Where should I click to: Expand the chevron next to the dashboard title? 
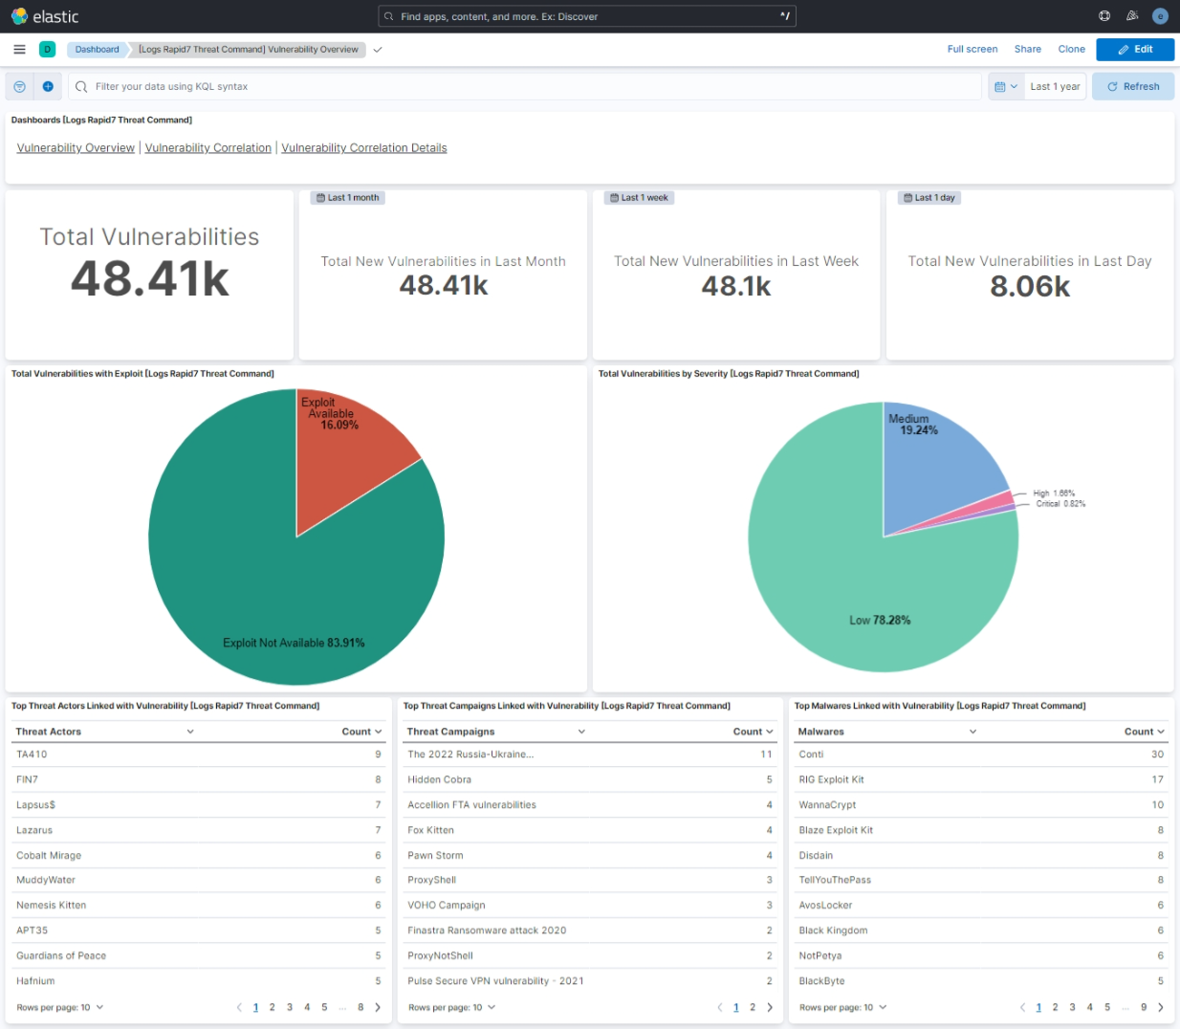point(377,49)
